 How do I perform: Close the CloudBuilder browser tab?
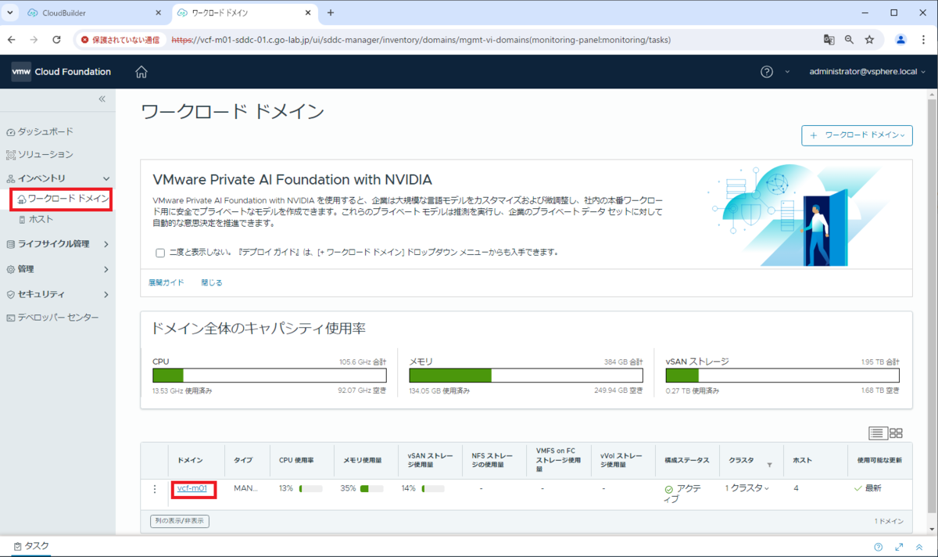click(158, 13)
